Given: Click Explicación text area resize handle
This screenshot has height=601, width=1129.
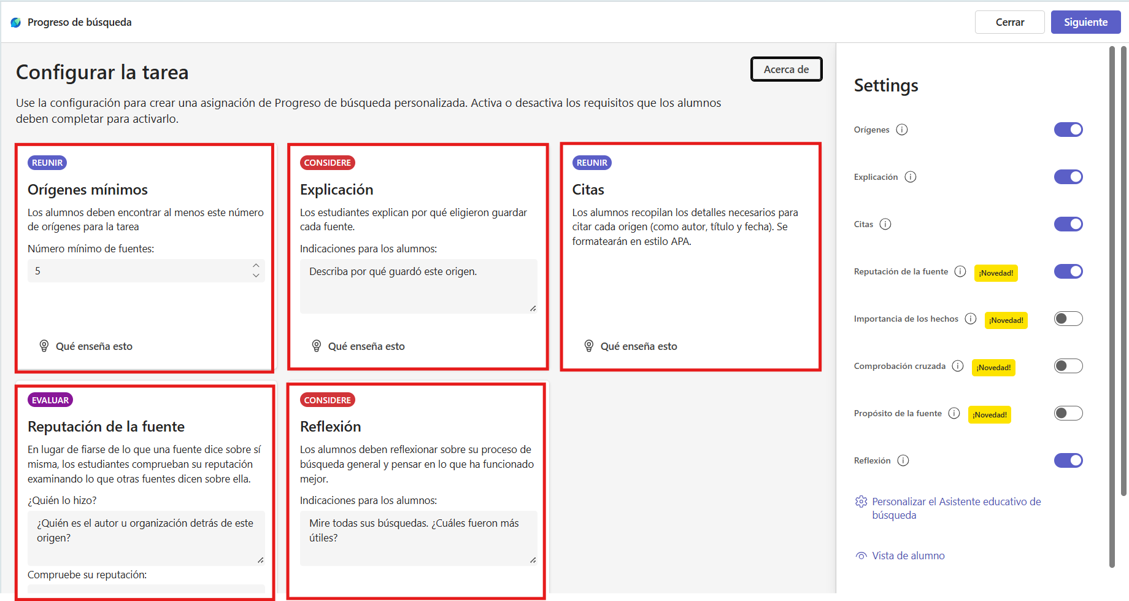Looking at the screenshot, I should click(x=533, y=308).
